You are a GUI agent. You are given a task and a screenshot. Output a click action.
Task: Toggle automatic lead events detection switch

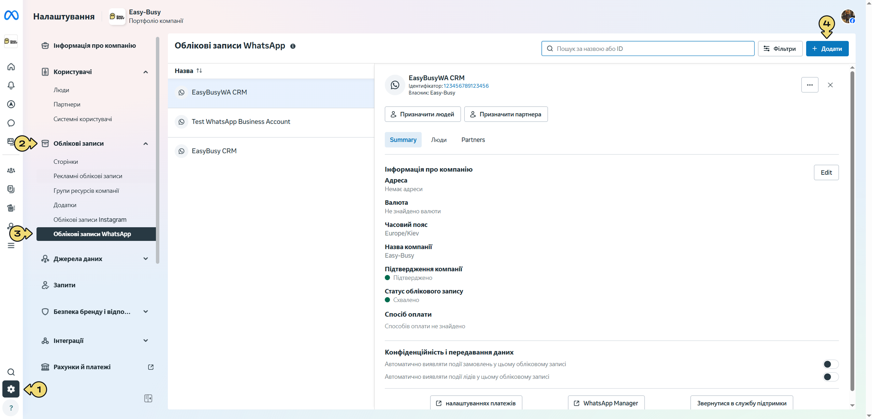pos(830,377)
